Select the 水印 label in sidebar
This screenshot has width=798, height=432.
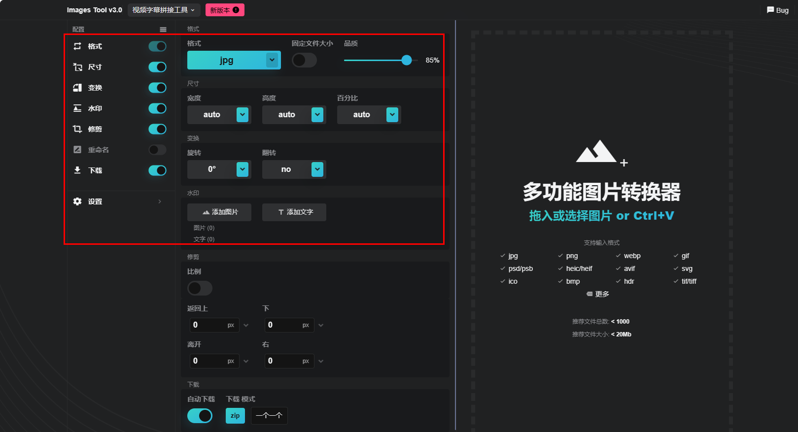[95, 108]
